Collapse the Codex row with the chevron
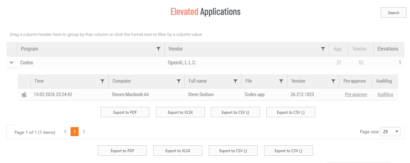The width and height of the screenshot is (410, 163). tap(12, 62)
